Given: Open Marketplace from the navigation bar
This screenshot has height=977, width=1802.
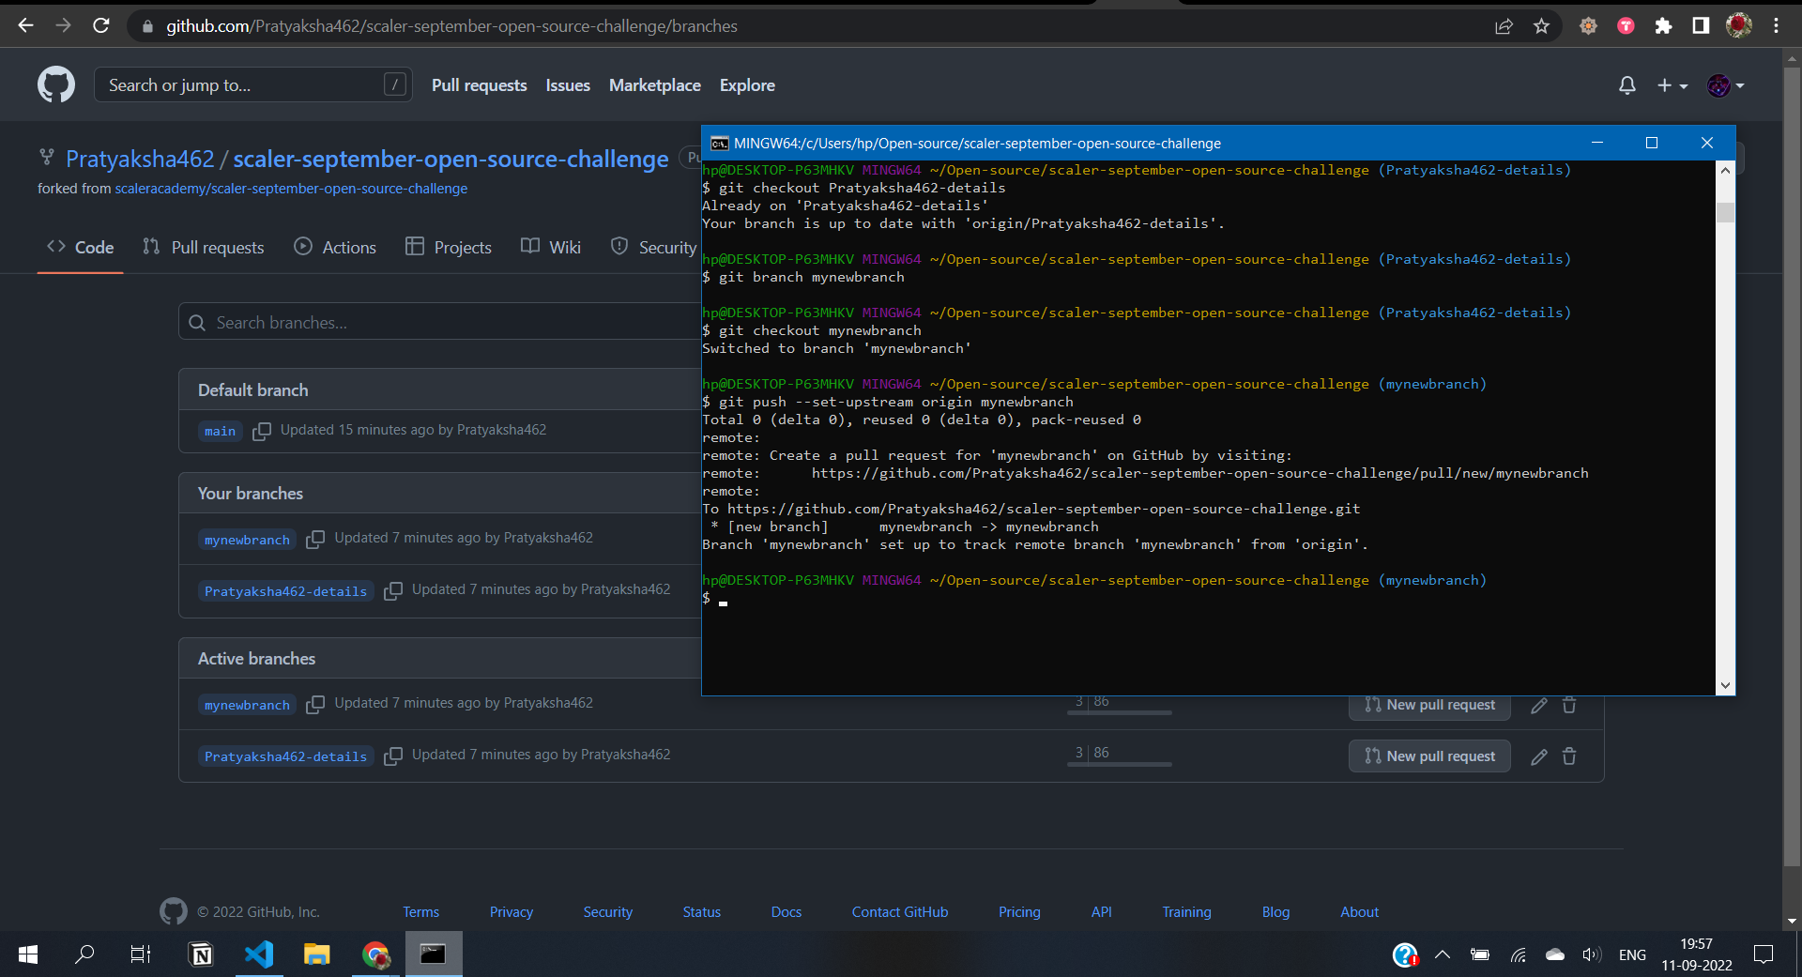Looking at the screenshot, I should click(x=654, y=84).
